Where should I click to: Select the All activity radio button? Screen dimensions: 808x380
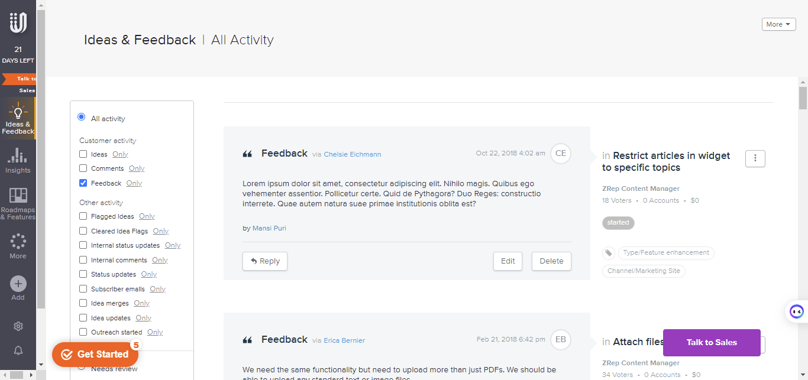(80, 116)
